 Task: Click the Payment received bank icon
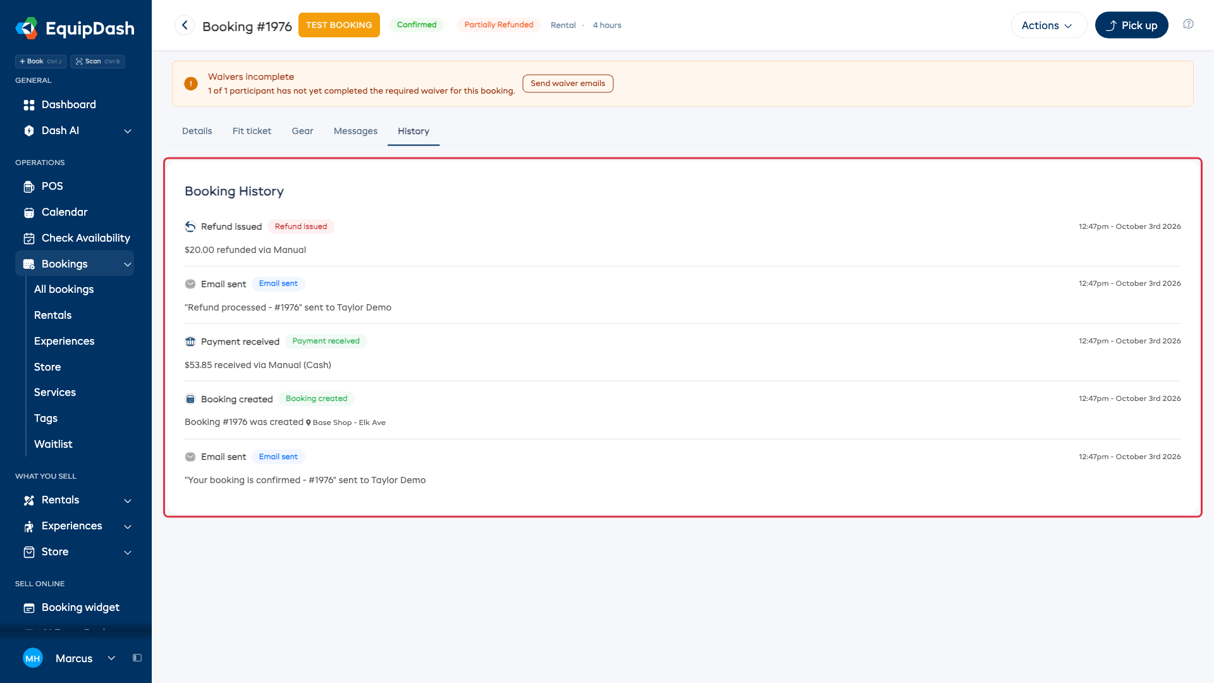pos(190,341)
